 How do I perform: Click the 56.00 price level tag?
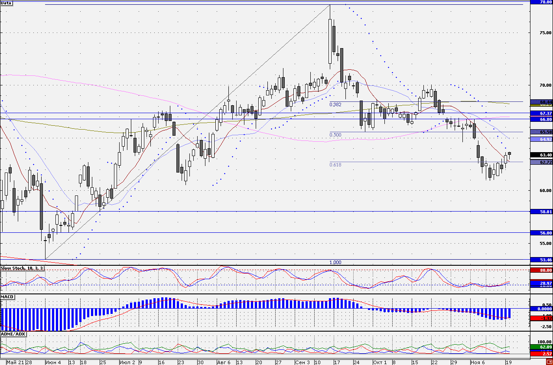pyautogui.click(x=541, y=233)
